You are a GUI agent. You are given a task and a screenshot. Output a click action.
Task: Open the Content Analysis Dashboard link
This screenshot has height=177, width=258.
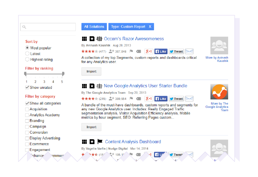click(133, 142)
